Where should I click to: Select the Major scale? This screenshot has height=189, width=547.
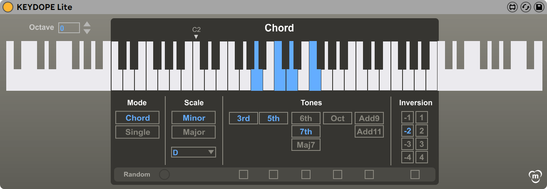tap(194, 132)
